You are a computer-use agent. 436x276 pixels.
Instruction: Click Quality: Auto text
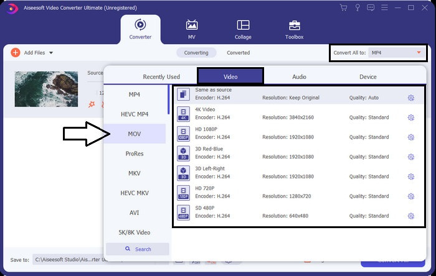click(x=364, y=98)
